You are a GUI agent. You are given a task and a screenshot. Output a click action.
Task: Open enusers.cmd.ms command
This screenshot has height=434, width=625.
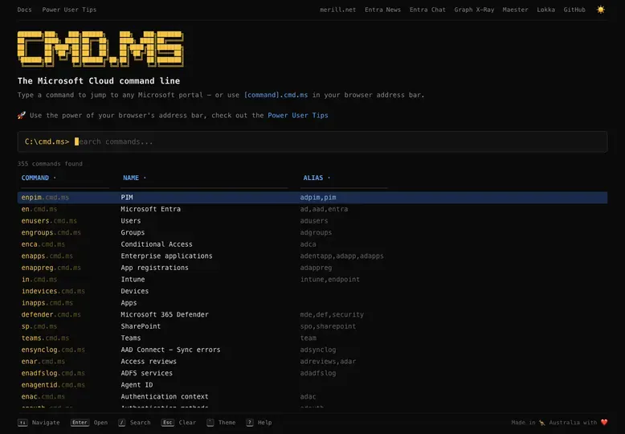click(x=49, y=220)
